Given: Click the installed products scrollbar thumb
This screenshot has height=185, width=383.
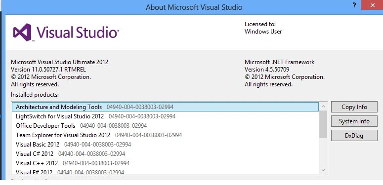Looking at the screenshot, I should pos(323,124).
